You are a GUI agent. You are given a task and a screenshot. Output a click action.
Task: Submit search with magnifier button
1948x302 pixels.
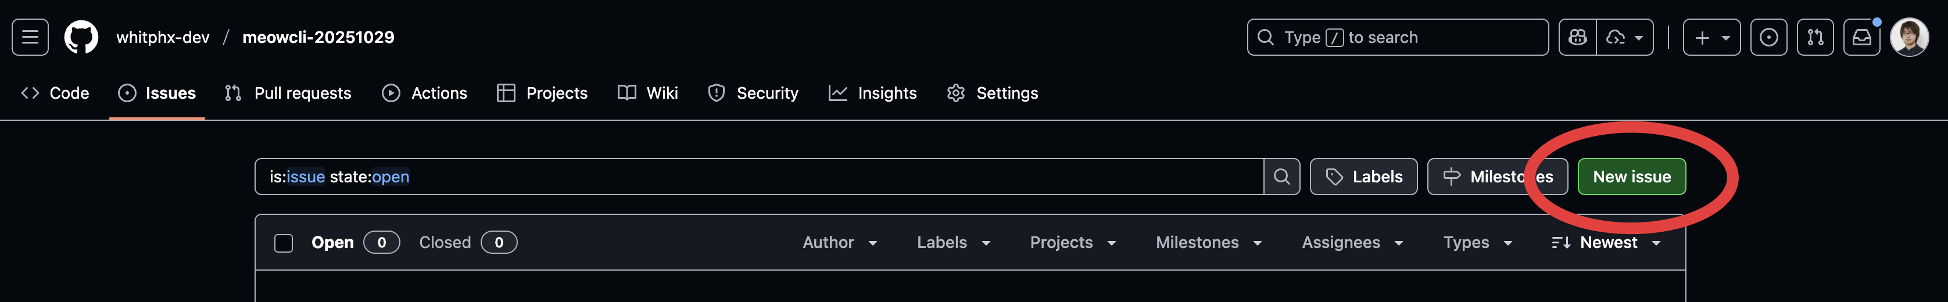1282,177
